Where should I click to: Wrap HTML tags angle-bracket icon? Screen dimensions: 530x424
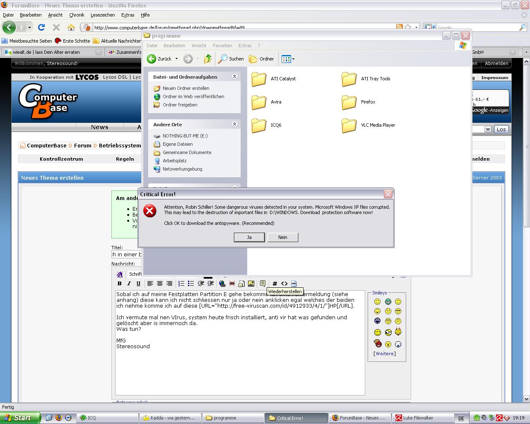pos(284,284)
